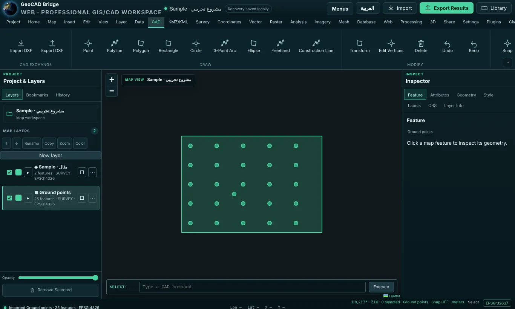Image resolution: width=515 pixels, height=309 pixels.
Task: Click the Execute command button
Action: click(x=381, y=287)
